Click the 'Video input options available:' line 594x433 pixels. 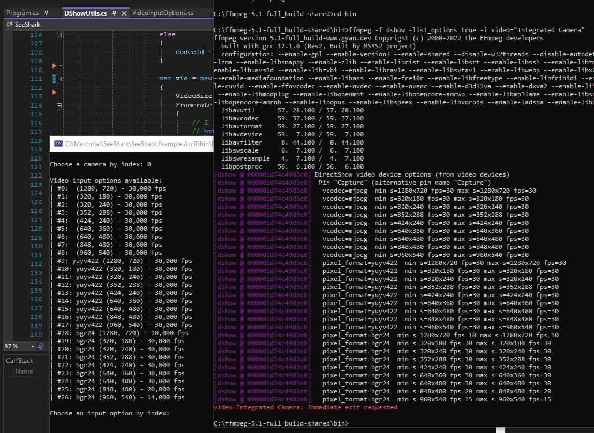(x=106, y=180)
